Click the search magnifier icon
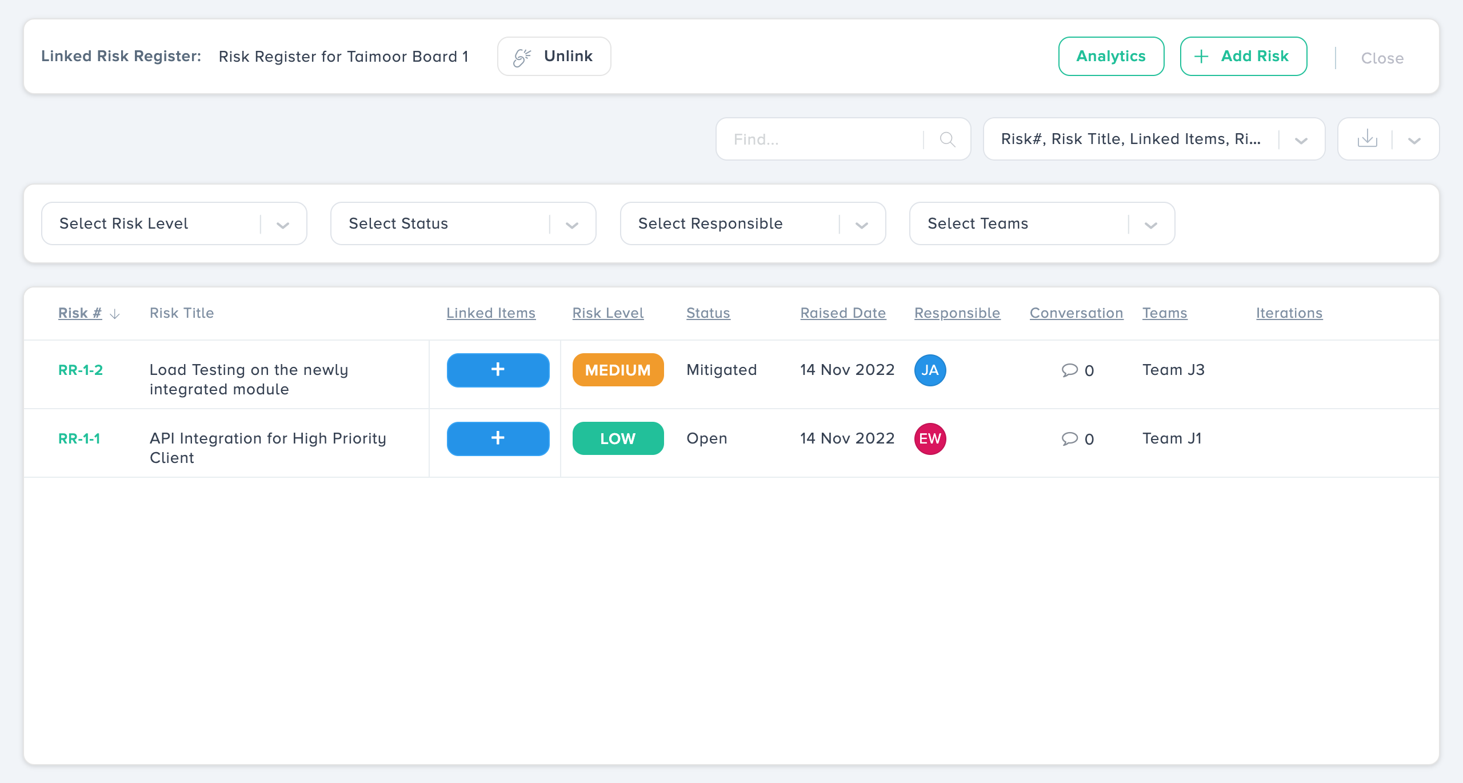Screen dimensions: 1463x783 pyautogui.click(x=947, y=139)
